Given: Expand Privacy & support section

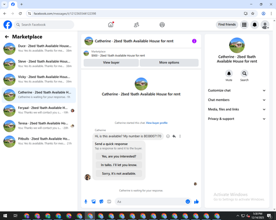Looking at the screenshot, I should [237, 119].
